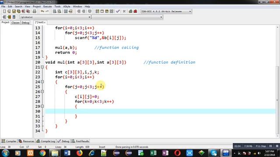Open Microsoft Word from the taskbar

[x=67, y=153]
